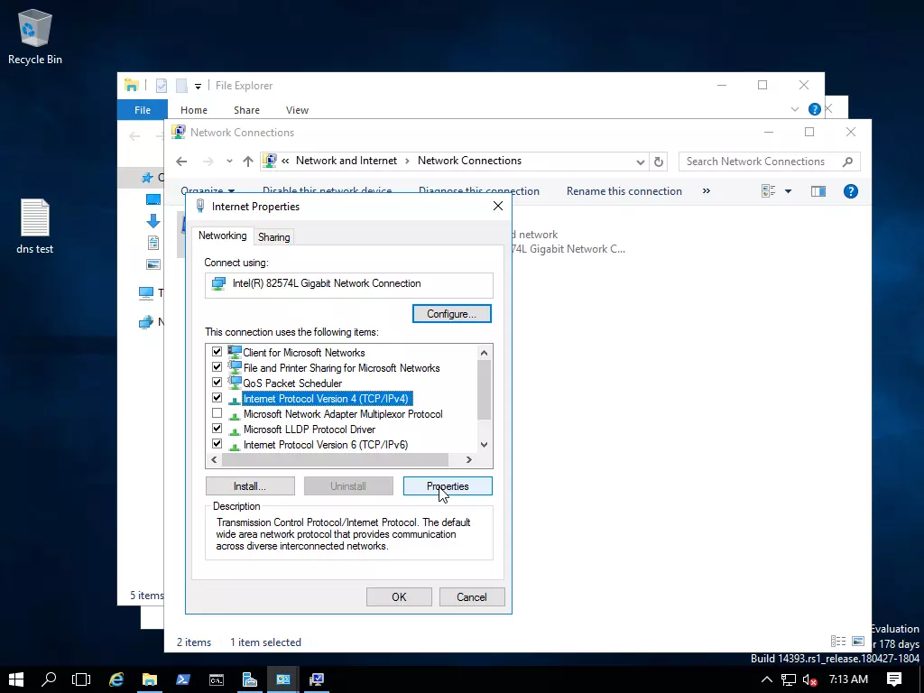Uncheck Internet Protocol Version 4 (TCP/IPv4)
This screenshot has height=693, width=924.
click(217, 398)
